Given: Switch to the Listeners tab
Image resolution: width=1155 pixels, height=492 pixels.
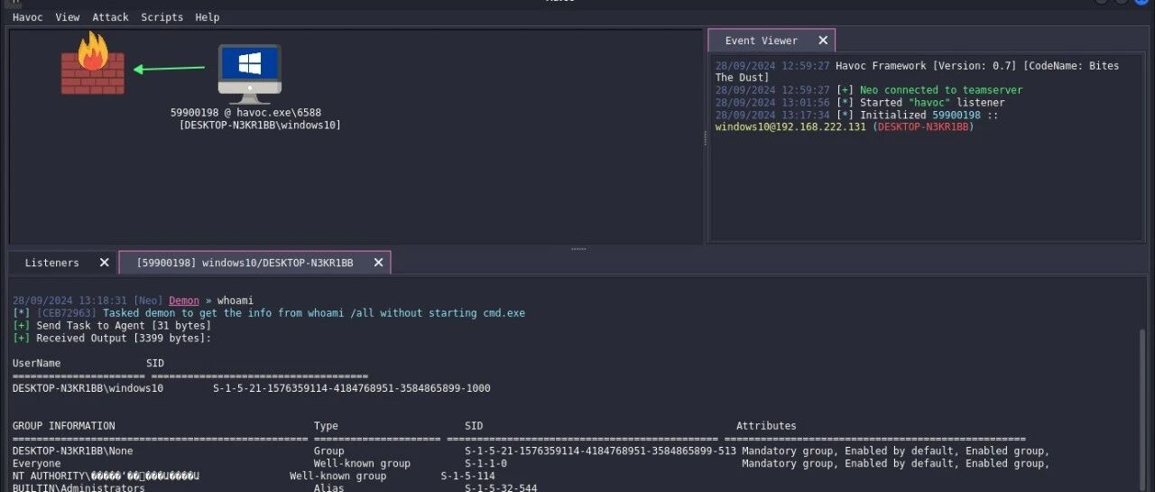Looking at the screenshot, I should [x=52, y=263].
